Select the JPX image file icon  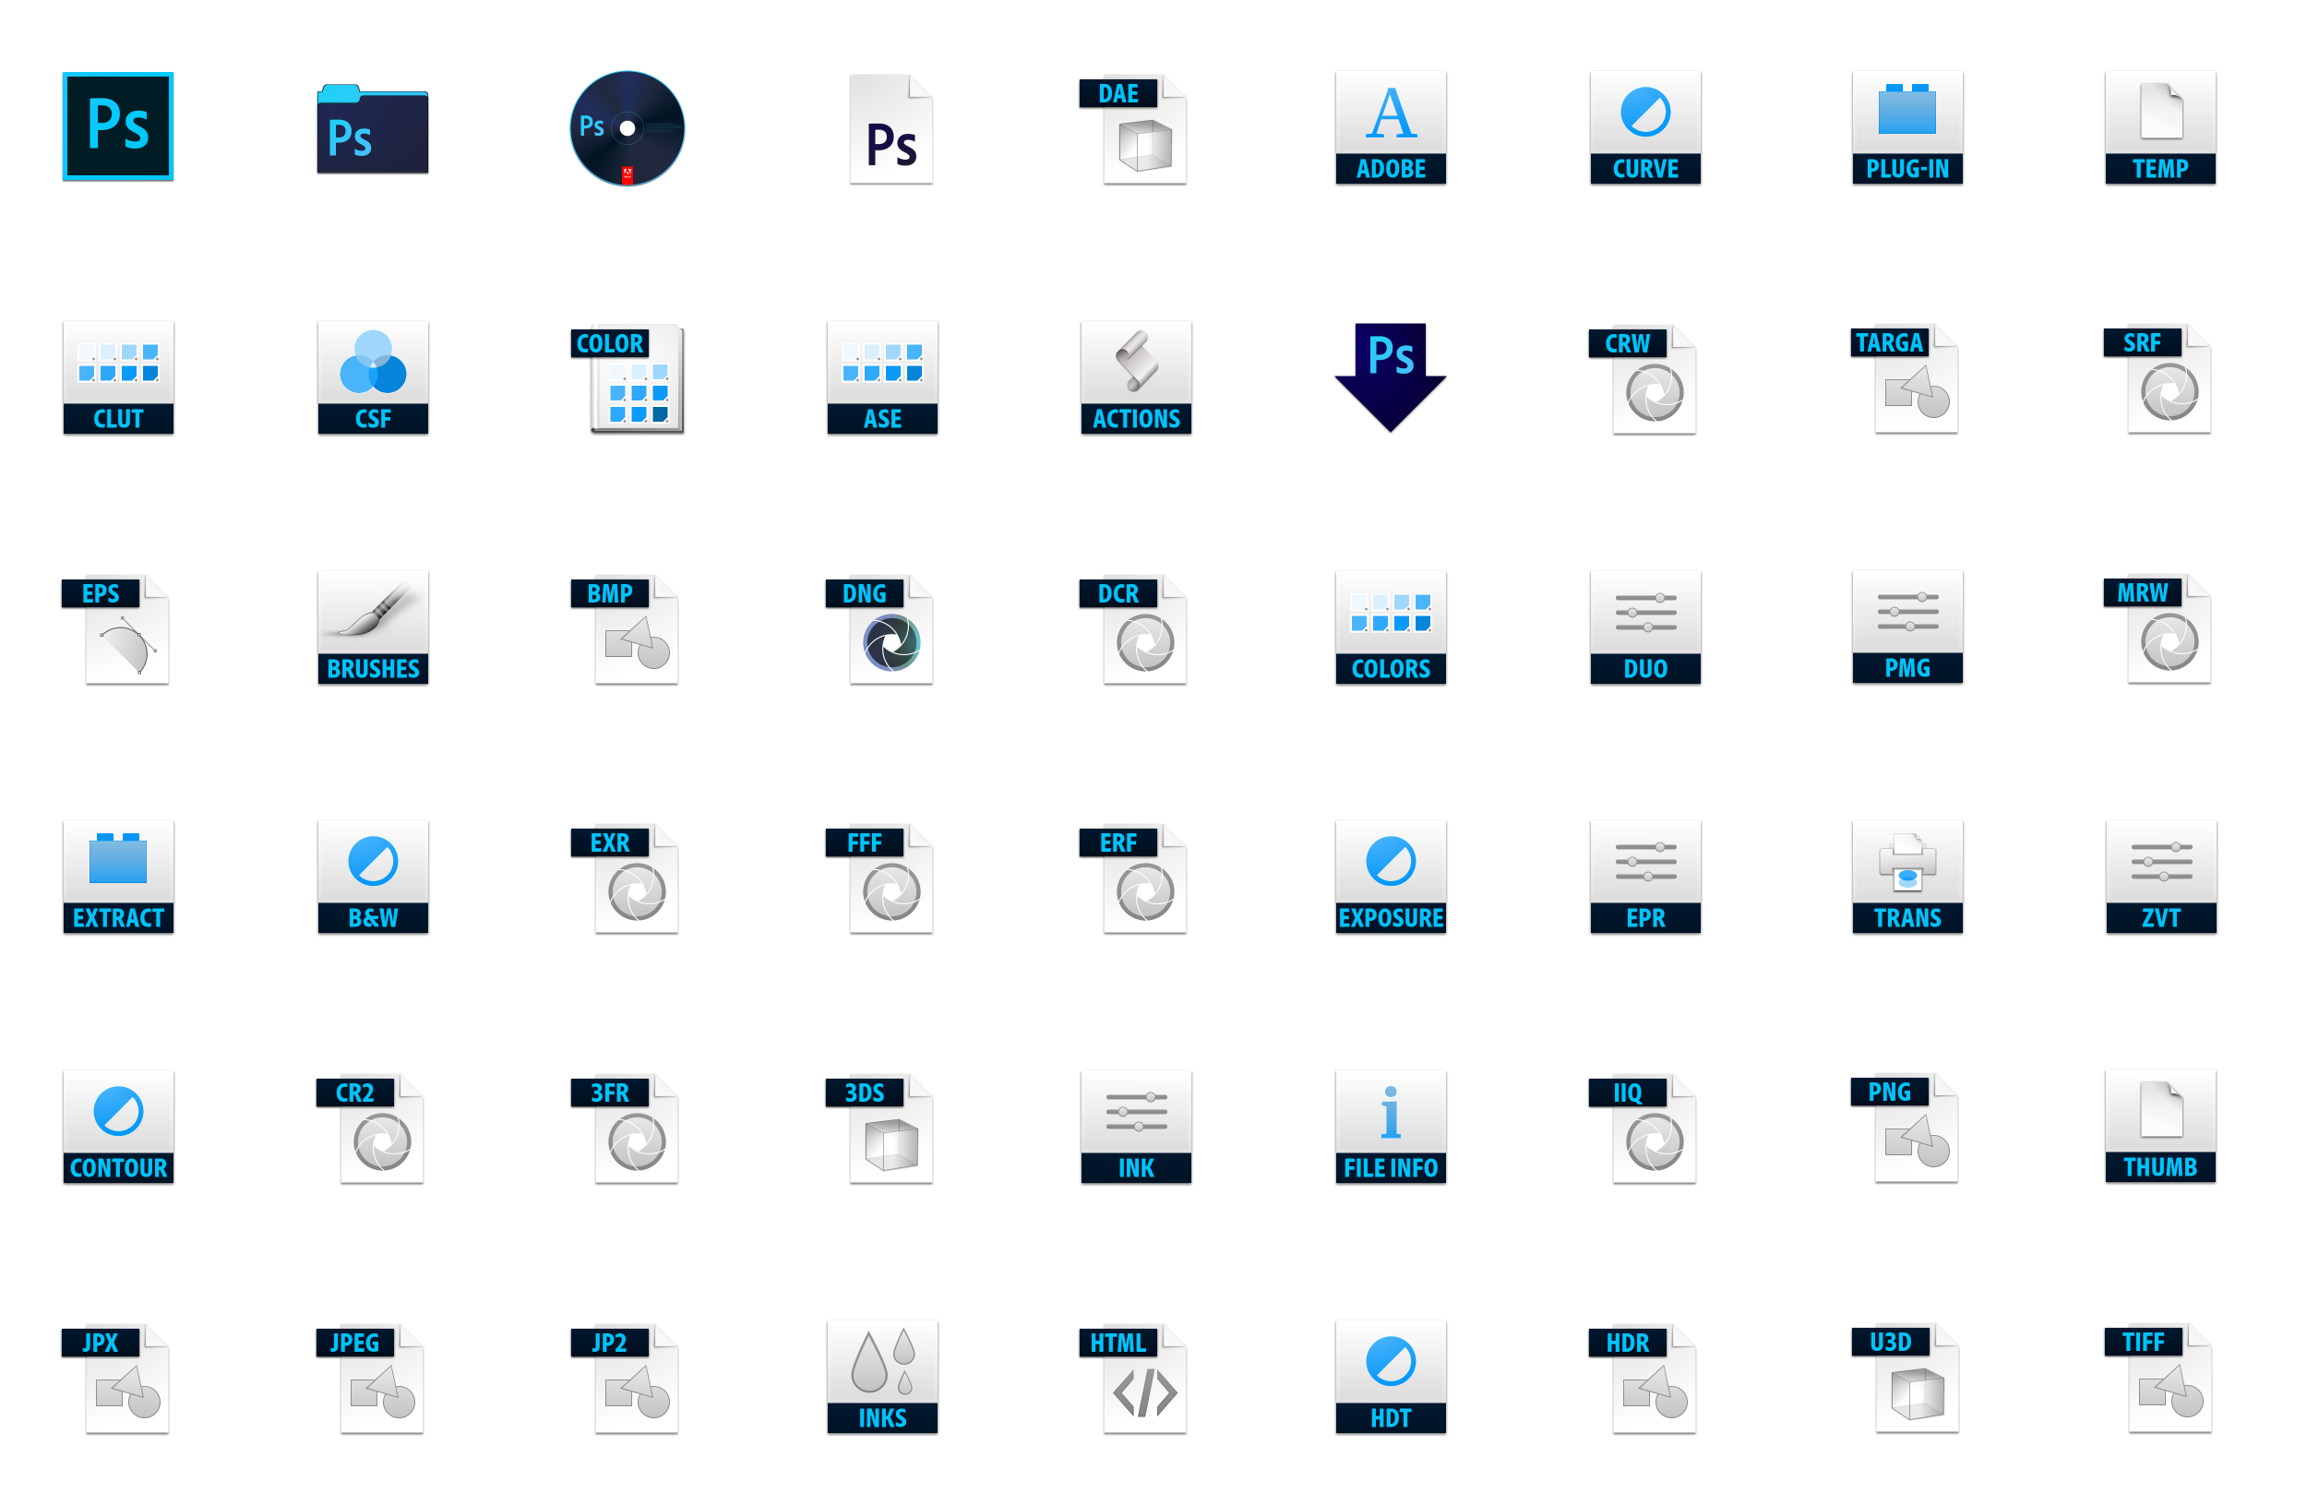[115, 1379]
